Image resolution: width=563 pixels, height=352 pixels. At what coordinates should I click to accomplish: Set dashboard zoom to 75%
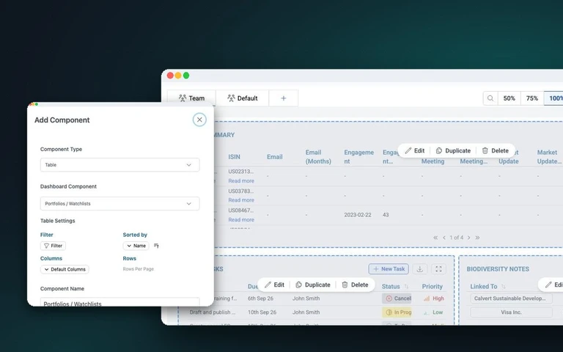click(x=532, y=98)
